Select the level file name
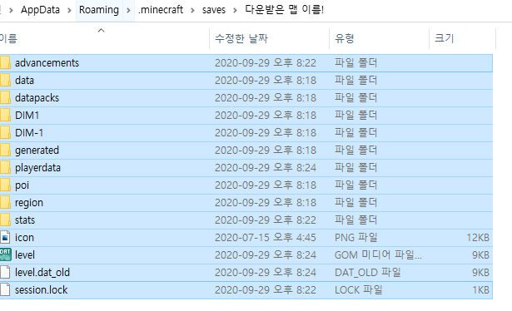Viewport: 512px width, 311px height. pos(25,255)
